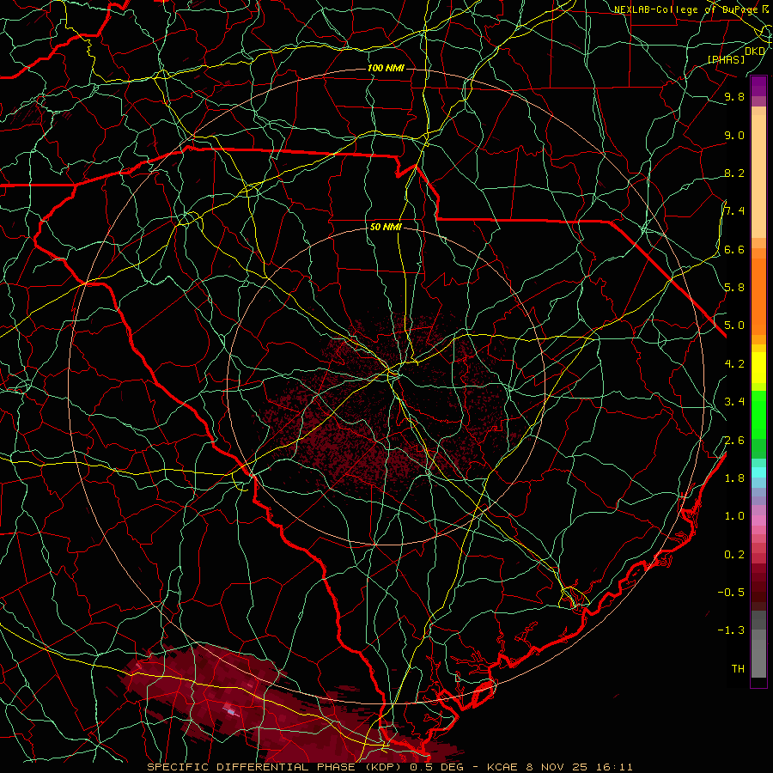Click the 1.8 legend number
The image size is (773, 773).
click(734, 478)
